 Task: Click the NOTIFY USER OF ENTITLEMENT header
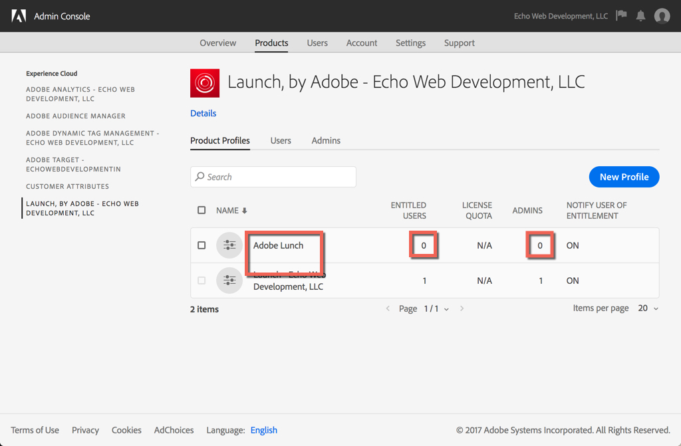(x=597, y=210)
